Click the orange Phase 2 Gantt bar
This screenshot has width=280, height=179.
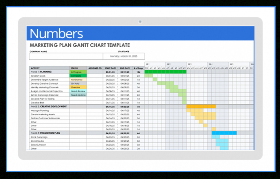[x=201, y=106]
